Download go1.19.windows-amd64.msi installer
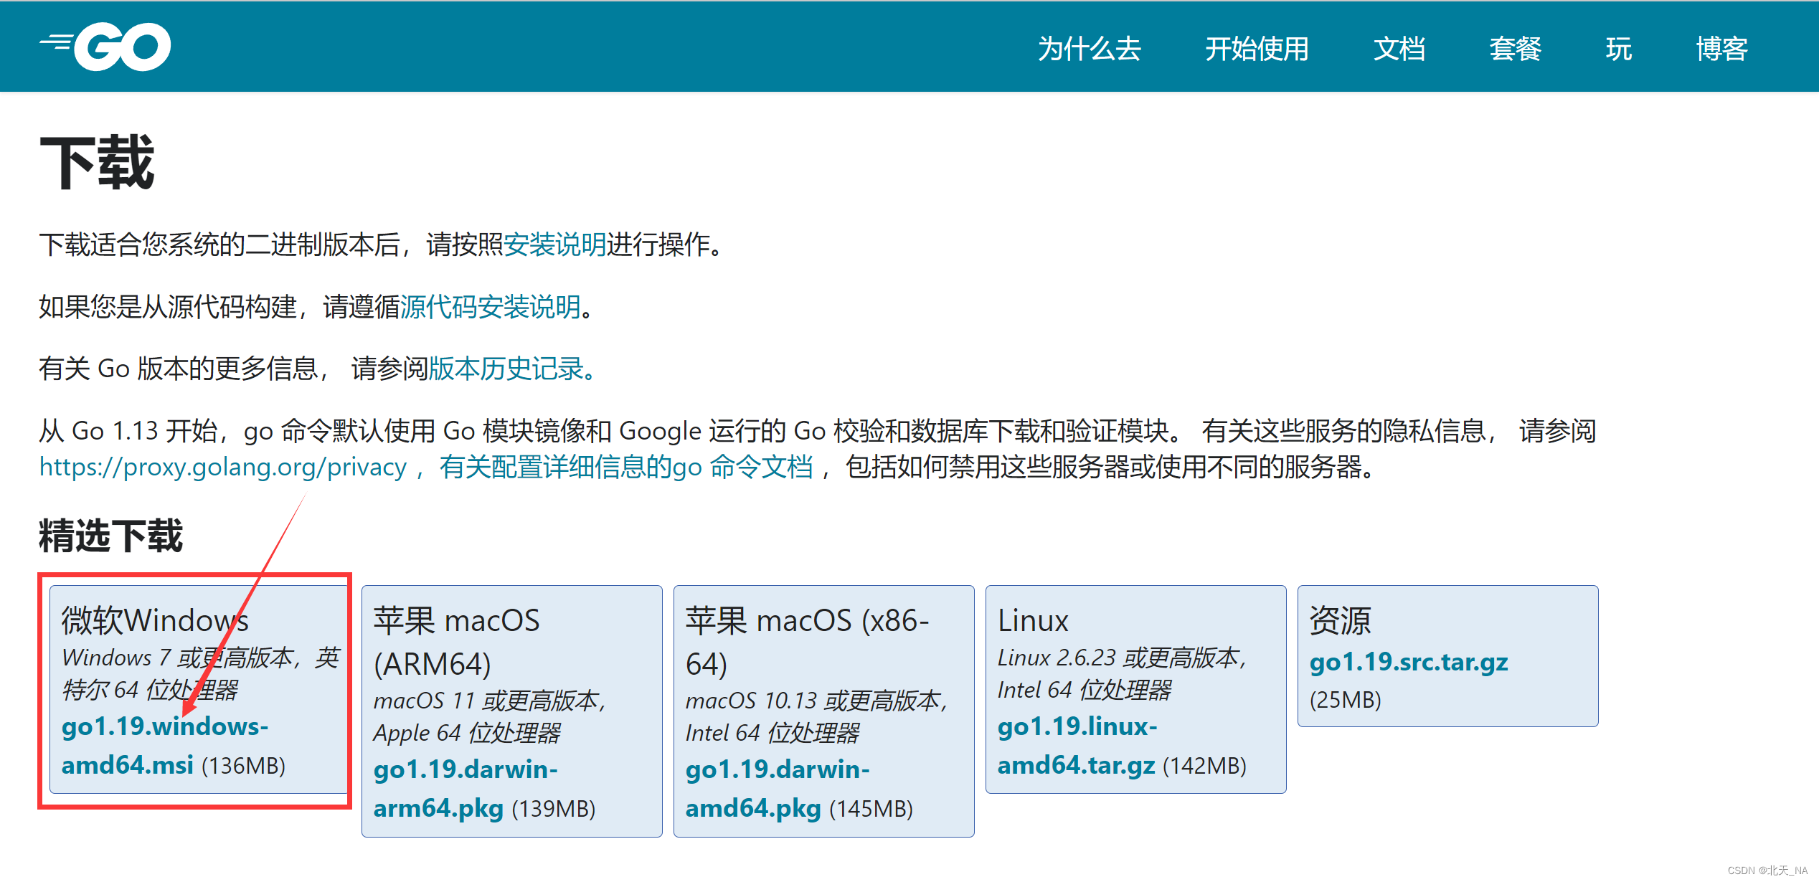 (165, 746)
